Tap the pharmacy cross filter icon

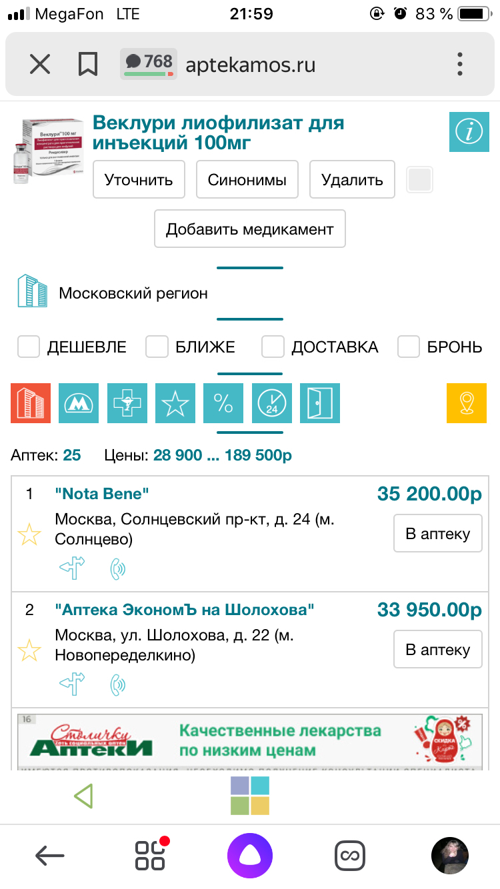(x=127, y=403)
